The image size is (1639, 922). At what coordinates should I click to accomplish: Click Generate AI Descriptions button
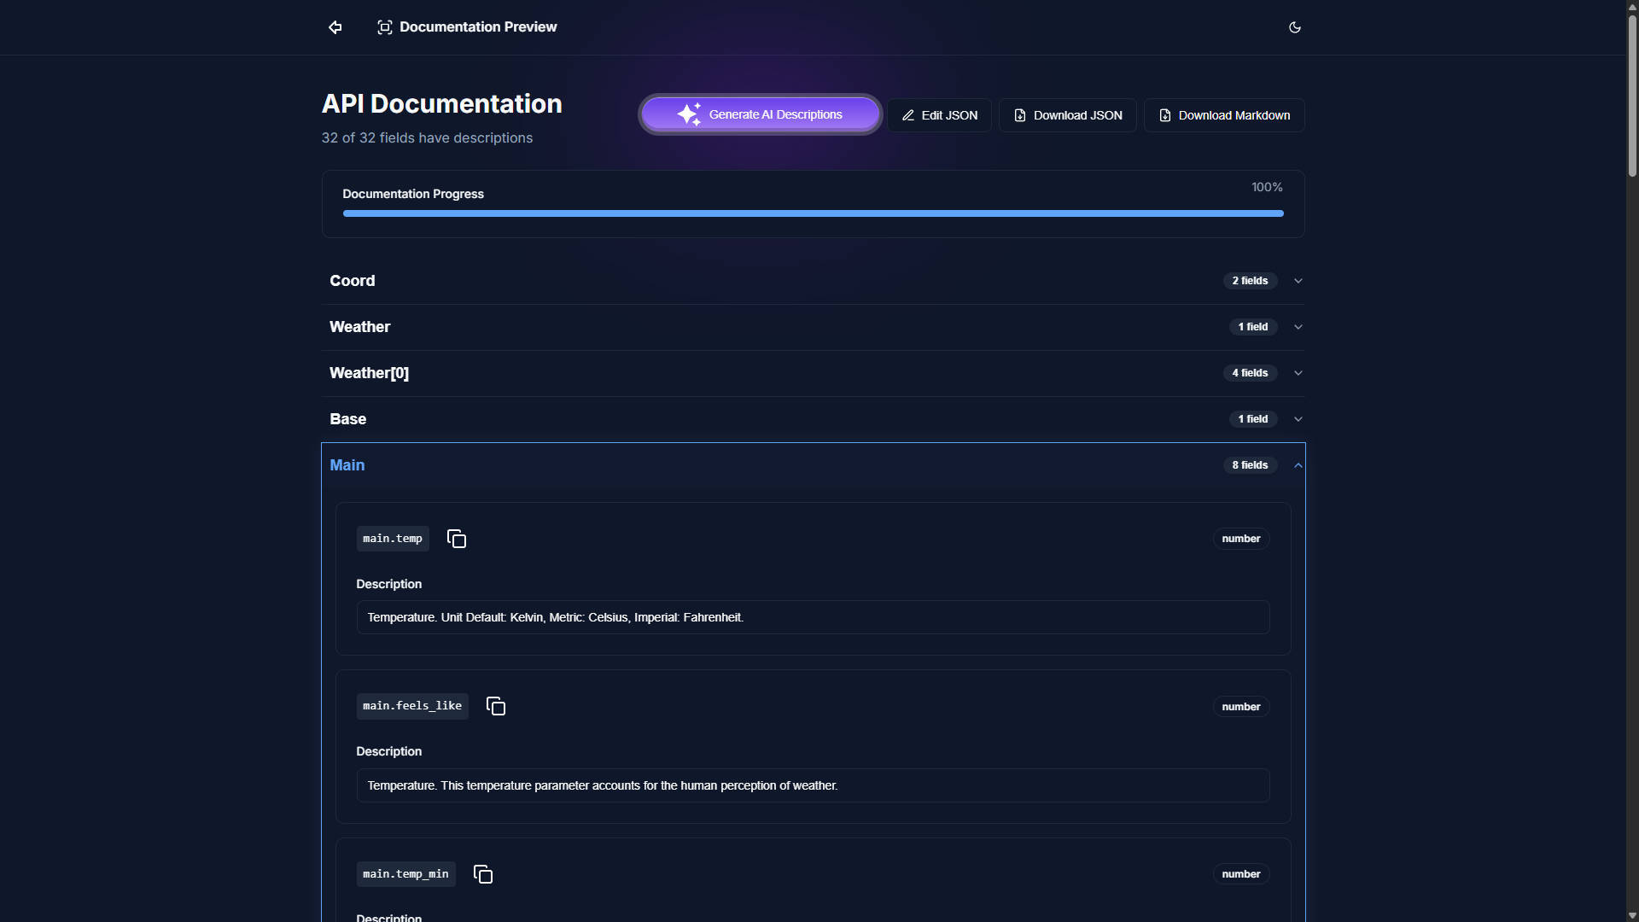(x=760, y=114)
